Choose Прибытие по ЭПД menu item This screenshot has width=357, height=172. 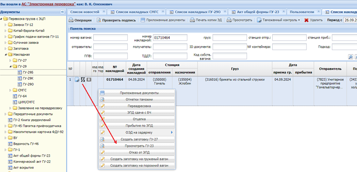[137, 126]
